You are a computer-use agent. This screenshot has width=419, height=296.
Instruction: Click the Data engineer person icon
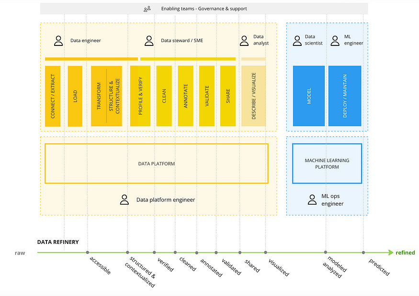tap(58, 41)
